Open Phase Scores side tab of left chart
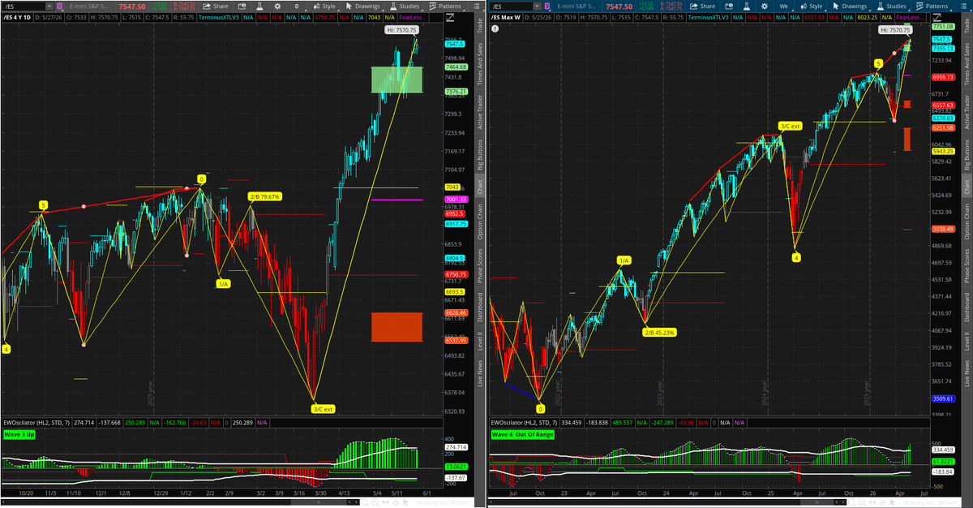 click(x=479, y=266)
